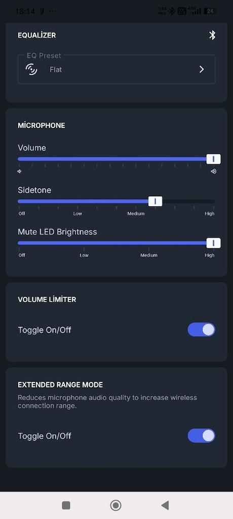Tap the status bar Bluetooth icon
Image resolution: width=233 pixels, height=519 pixels.
click(171, 11)
